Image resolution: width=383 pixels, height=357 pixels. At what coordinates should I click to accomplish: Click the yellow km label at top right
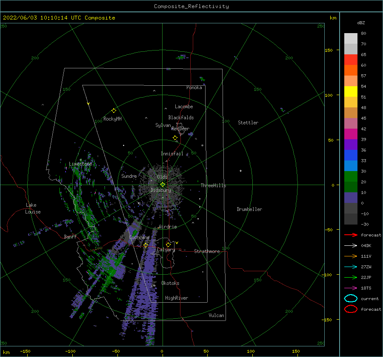coord(333,18)
